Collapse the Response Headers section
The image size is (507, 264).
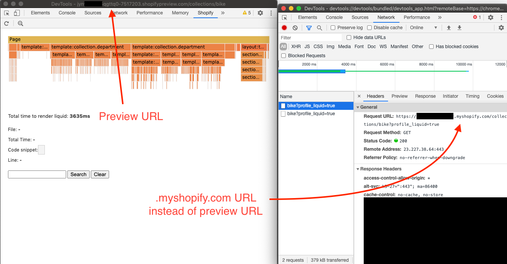click(358, 169)
